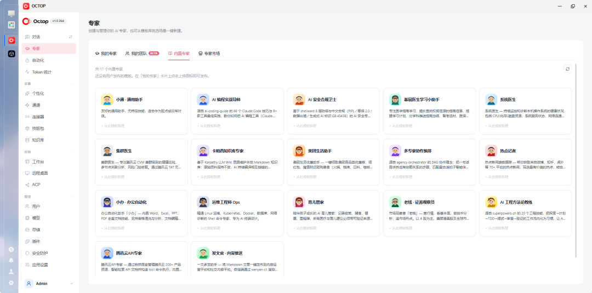
Task: Open the 插件 sidebar entry
Action: pyautogui.click(x=49, y=242)
